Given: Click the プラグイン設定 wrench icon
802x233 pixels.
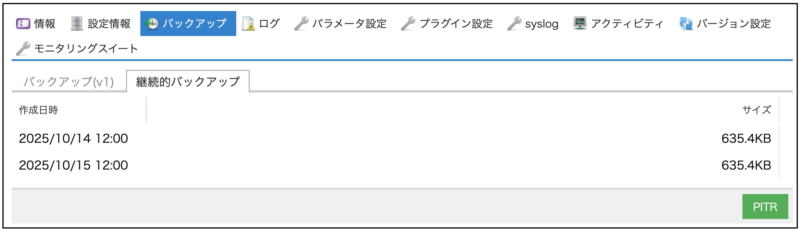Looking at the screenshot, I should point(408,23).
